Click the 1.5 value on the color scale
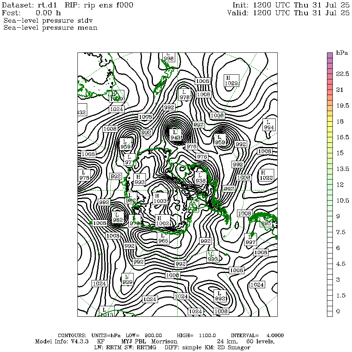This screenshot has height=352, width=352. coord(341,295)
